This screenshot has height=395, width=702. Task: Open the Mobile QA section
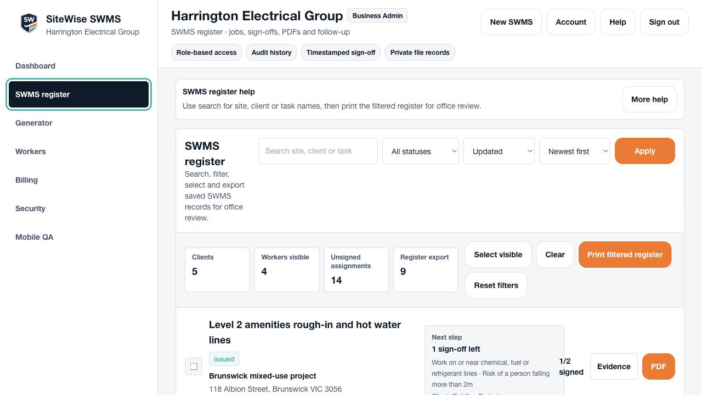[x=79, y=237]
